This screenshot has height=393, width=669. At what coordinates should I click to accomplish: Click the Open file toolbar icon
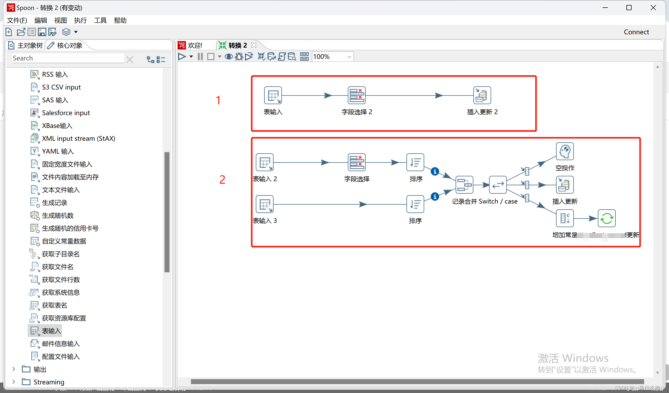(21, 32)
